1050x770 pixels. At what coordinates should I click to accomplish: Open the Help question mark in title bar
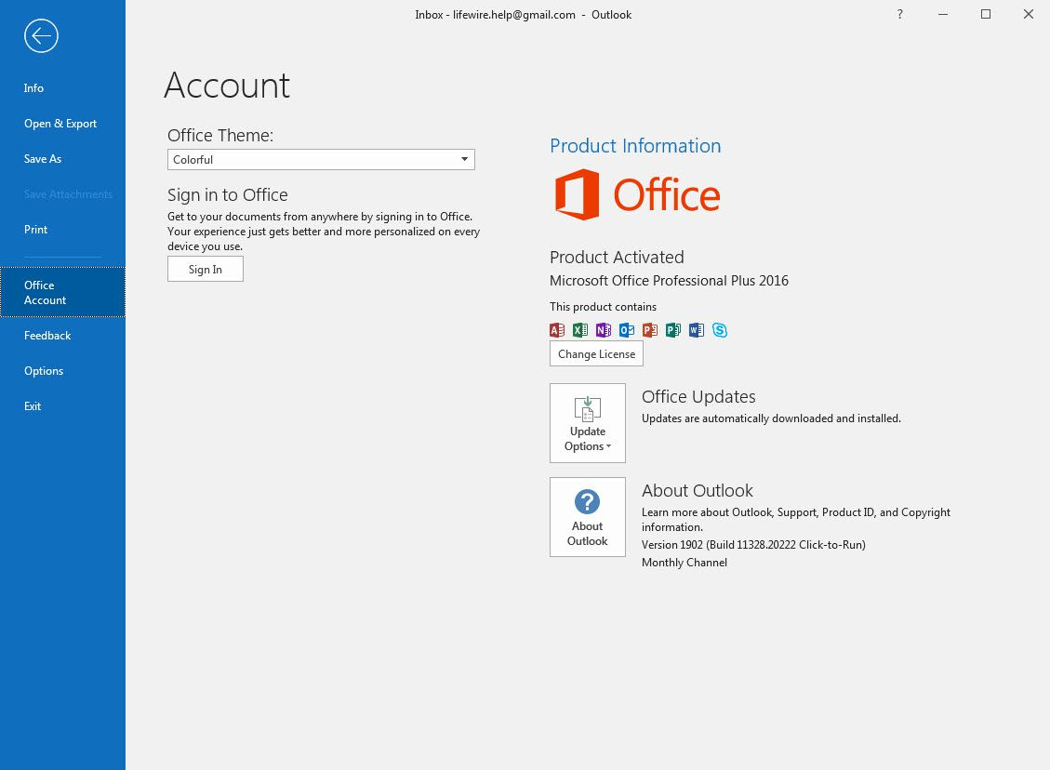[900, 14]
